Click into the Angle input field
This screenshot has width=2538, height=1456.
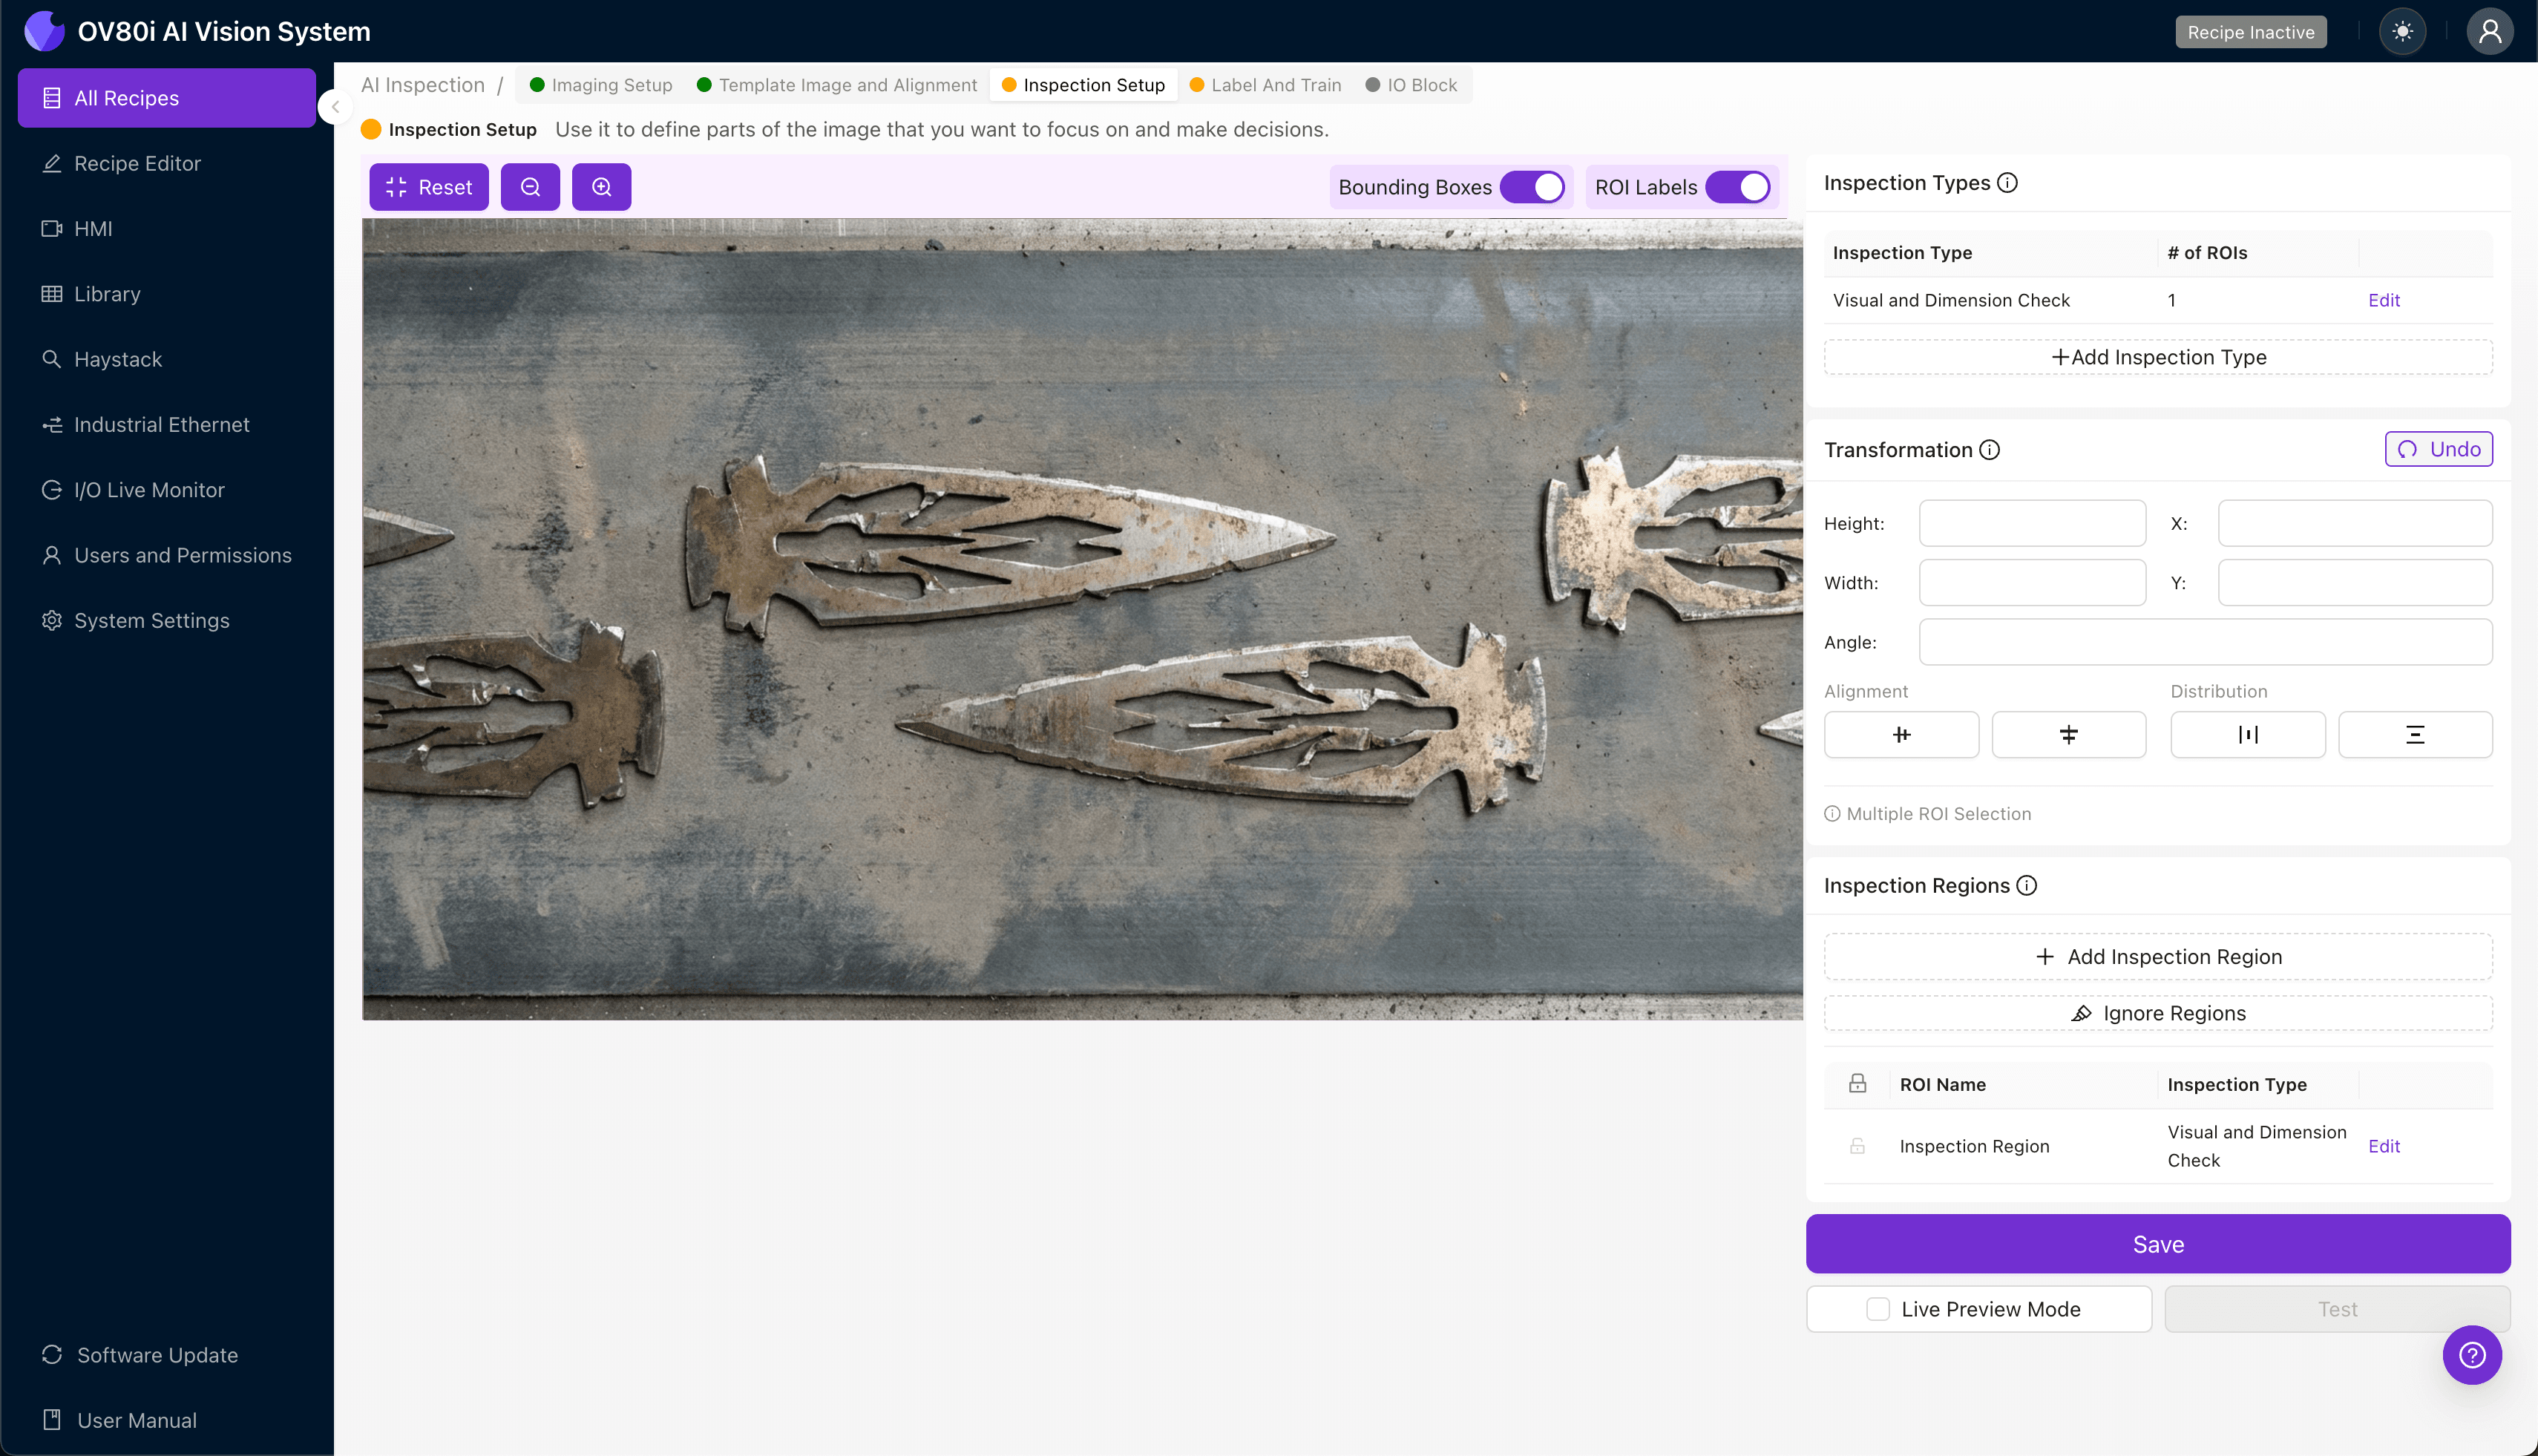point(2205,642)
